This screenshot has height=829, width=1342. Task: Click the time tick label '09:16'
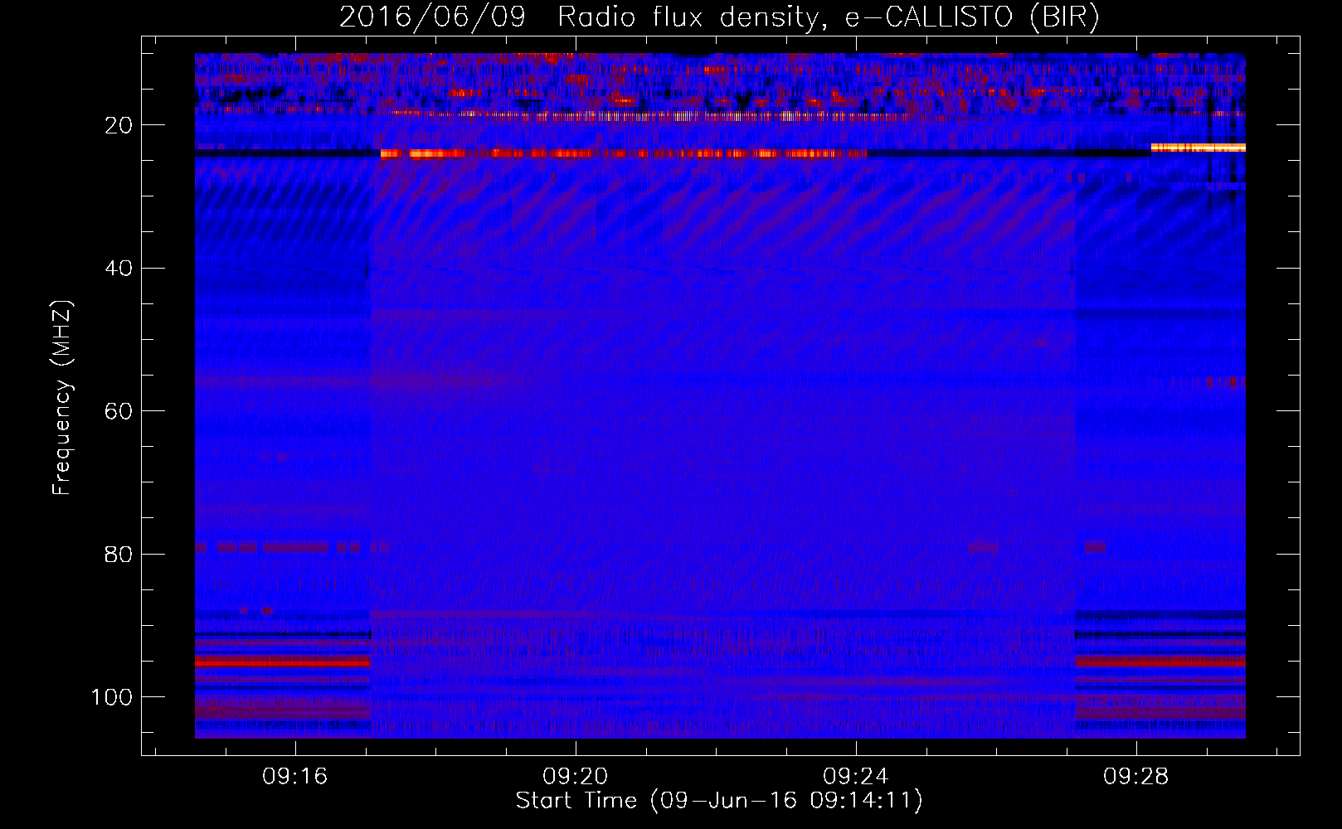click(x=295, y=777)
